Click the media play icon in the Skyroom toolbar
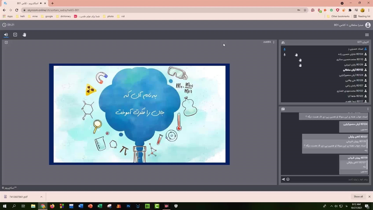373x210 pixels. tap(15, 35)
